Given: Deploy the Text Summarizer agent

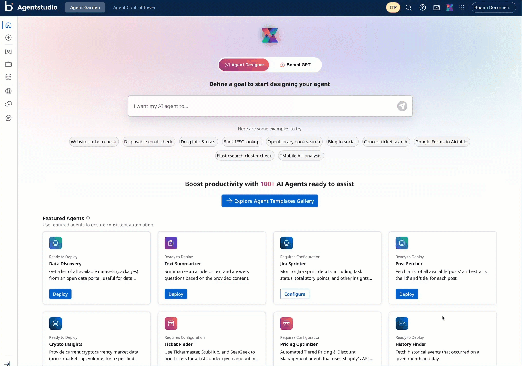Looking at the screenshot, I should point(176,294).
